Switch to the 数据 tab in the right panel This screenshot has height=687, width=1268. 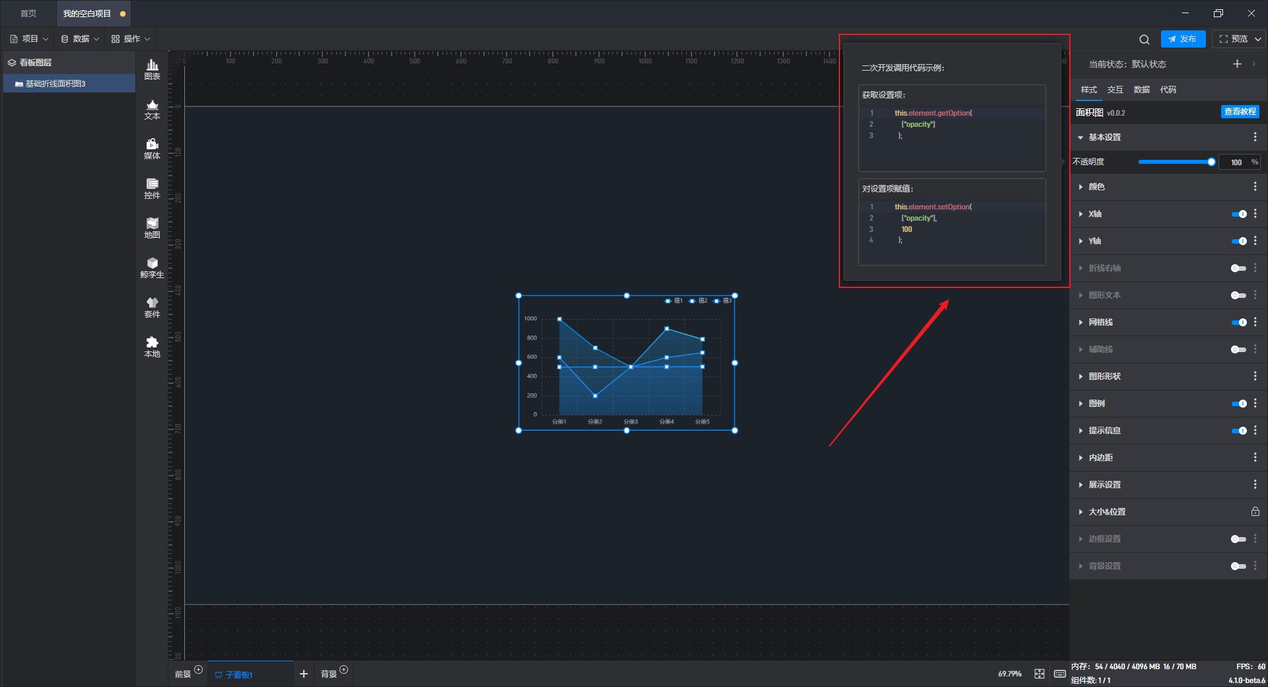pyautogui.click(x=1141, y=90)
